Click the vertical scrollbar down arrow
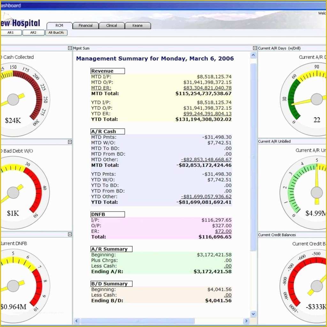The height and width of the screenshot is (327, 327). point(253,314)
